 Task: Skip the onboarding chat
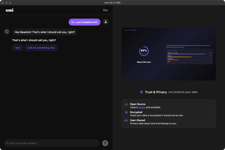pyautogui.click(x=105, y=10)
